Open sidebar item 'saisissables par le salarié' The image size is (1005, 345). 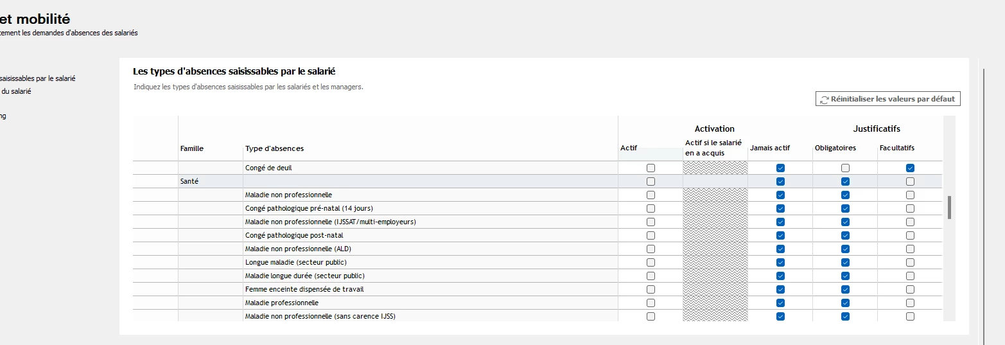tap(37, 78)
